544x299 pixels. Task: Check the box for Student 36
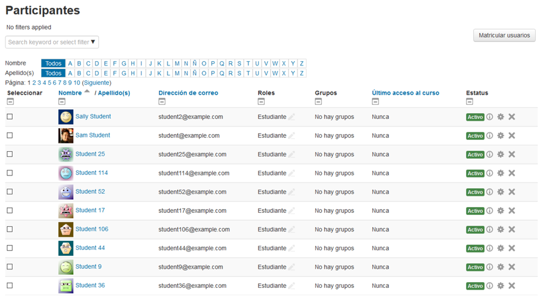[x=10, y=285]
